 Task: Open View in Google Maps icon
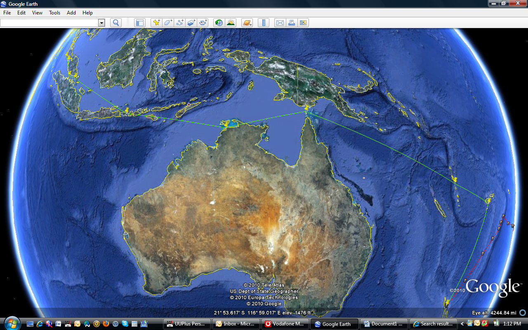pos(303,23)
